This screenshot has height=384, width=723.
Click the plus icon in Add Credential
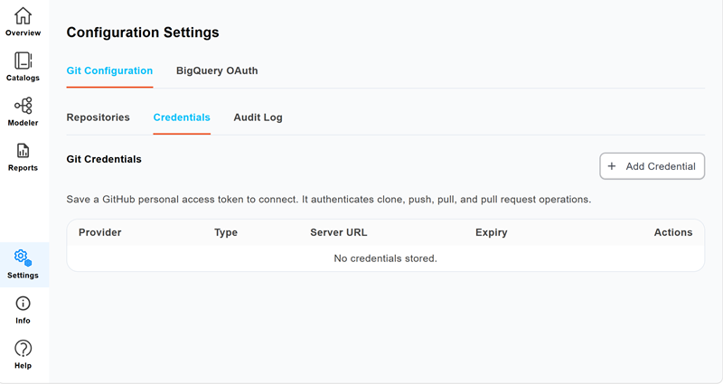tap(612, 166)
